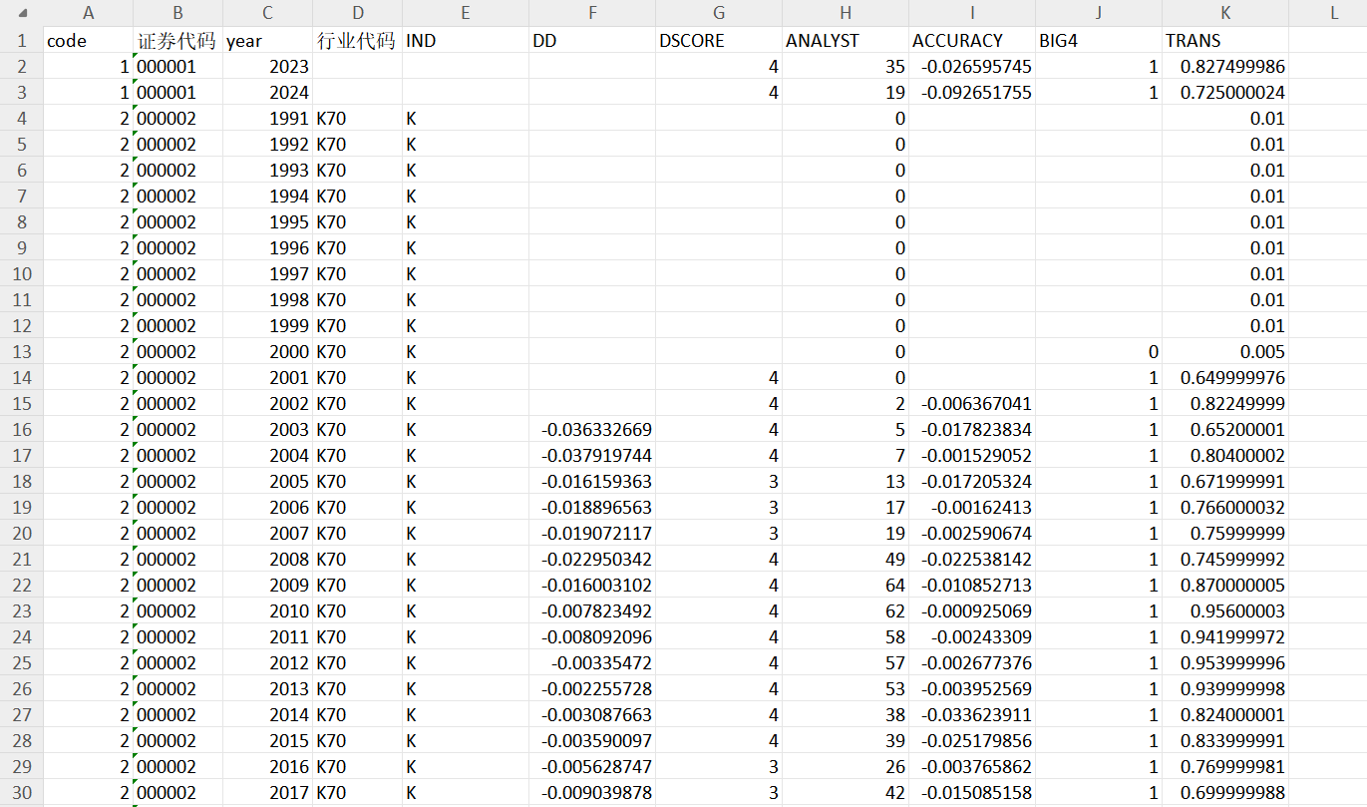
Task: Select the year cell containing 1991
Action: [267, 119]
